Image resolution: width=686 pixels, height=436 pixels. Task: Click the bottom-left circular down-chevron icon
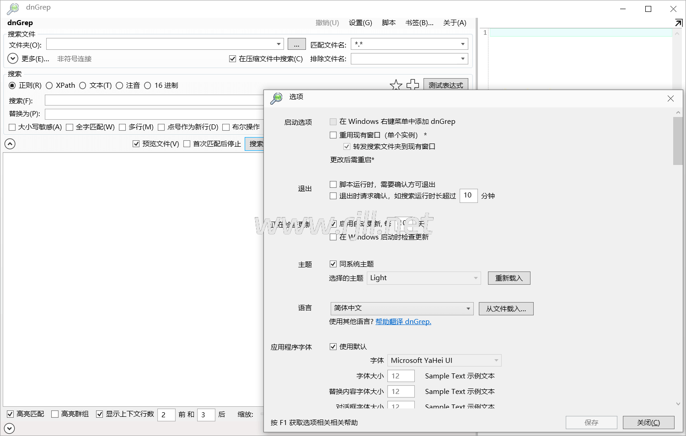coord(10,428)
